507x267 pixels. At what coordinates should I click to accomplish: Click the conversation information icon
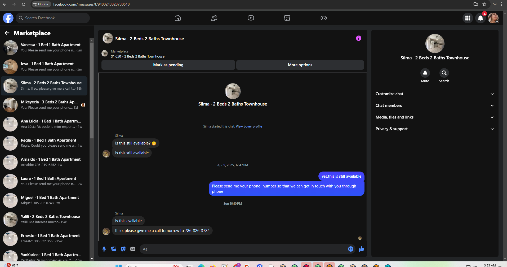coord(359,38)
